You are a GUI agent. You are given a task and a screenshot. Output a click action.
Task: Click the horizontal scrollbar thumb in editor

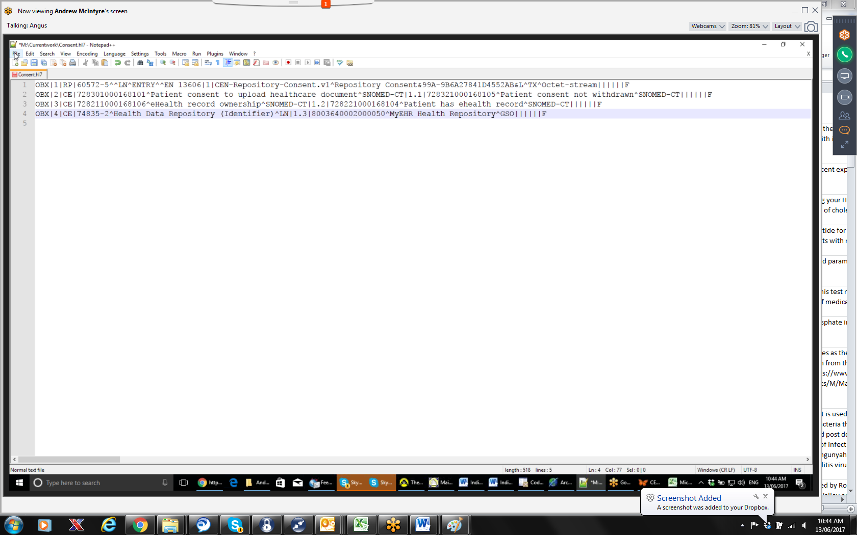(69, 459)
